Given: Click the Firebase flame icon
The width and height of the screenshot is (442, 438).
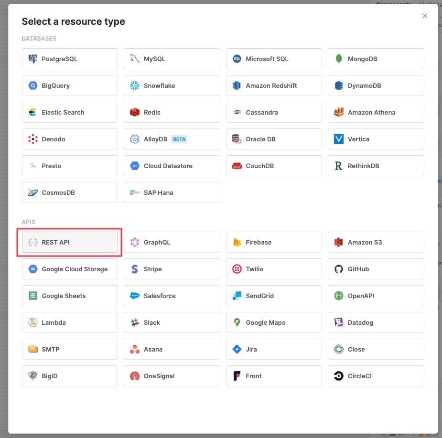Looking at the screenshot, I should point(237,242).
